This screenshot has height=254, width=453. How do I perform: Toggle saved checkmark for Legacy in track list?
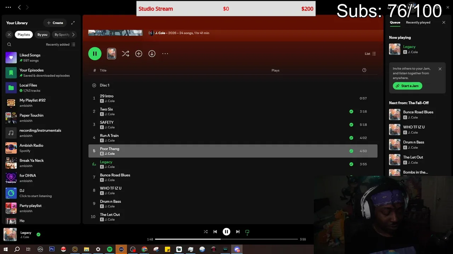tap(351, 164)
